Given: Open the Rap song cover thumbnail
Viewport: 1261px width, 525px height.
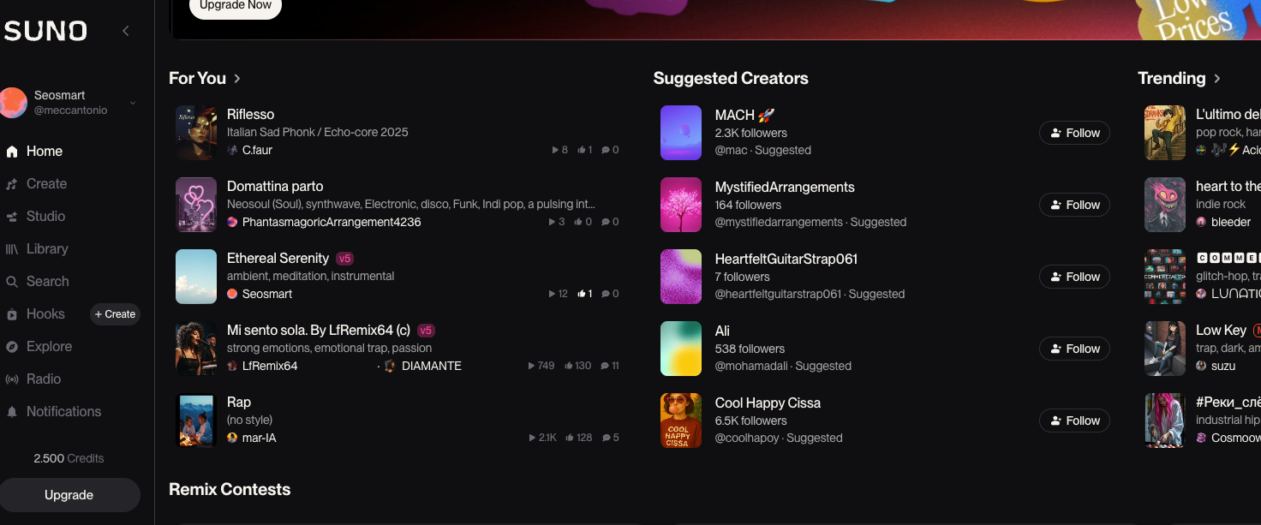Looking at the screenshot, I should (196, 421).
